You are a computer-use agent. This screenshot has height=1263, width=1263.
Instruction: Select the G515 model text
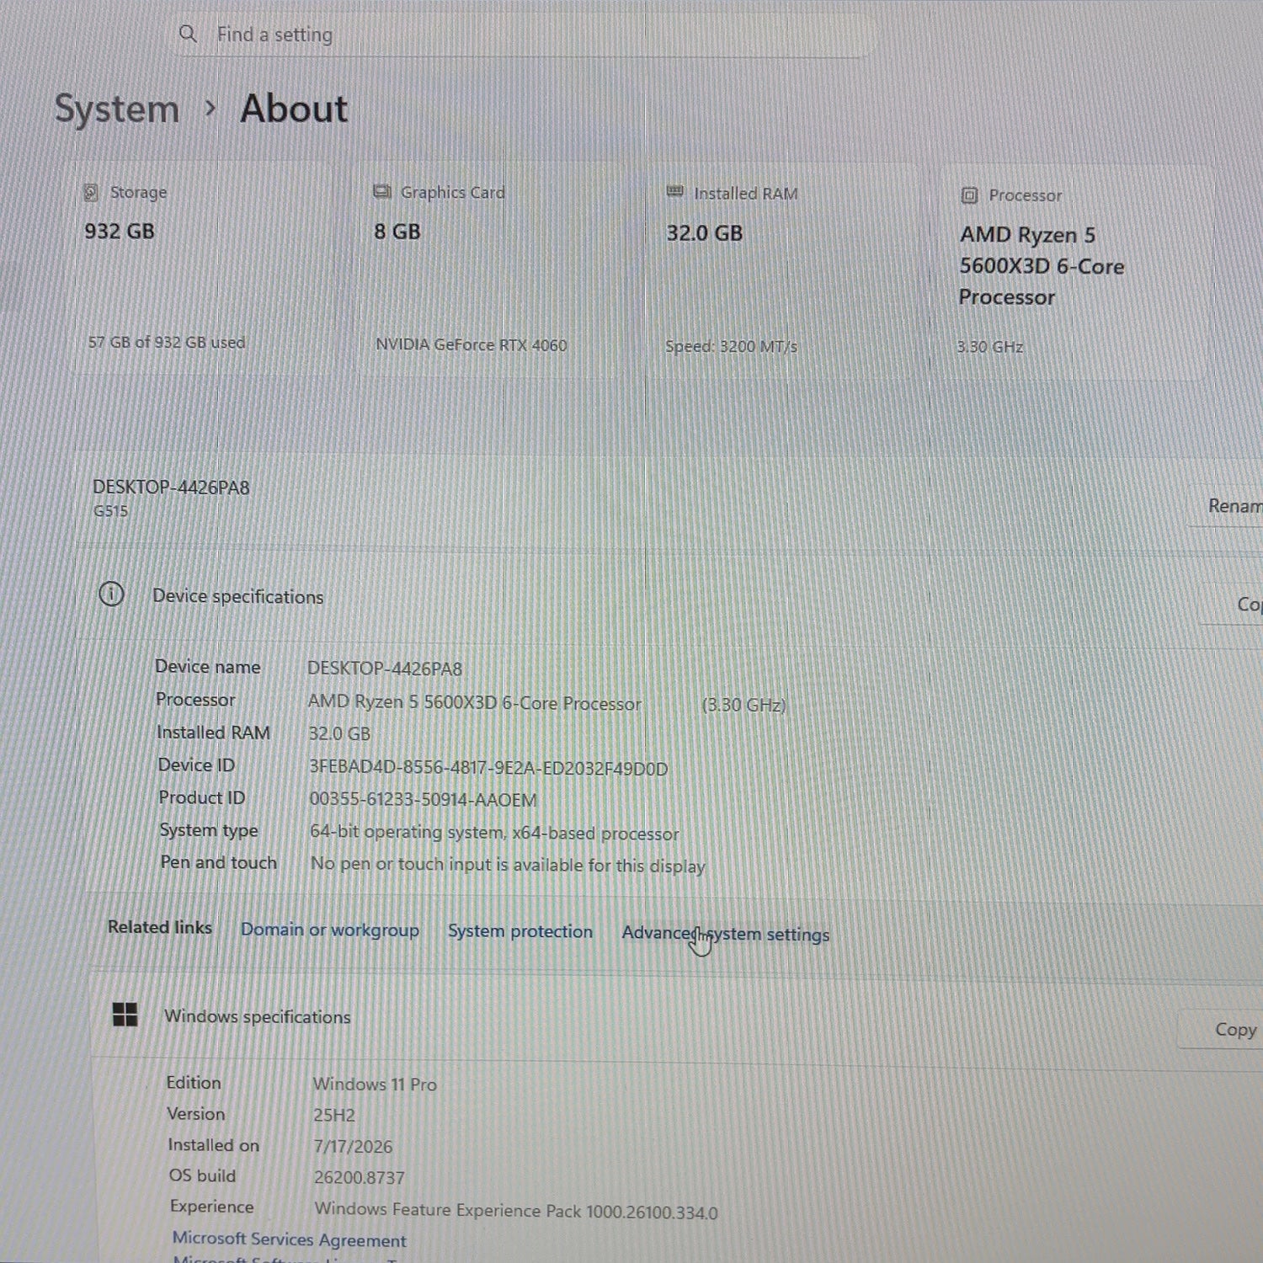110,511
